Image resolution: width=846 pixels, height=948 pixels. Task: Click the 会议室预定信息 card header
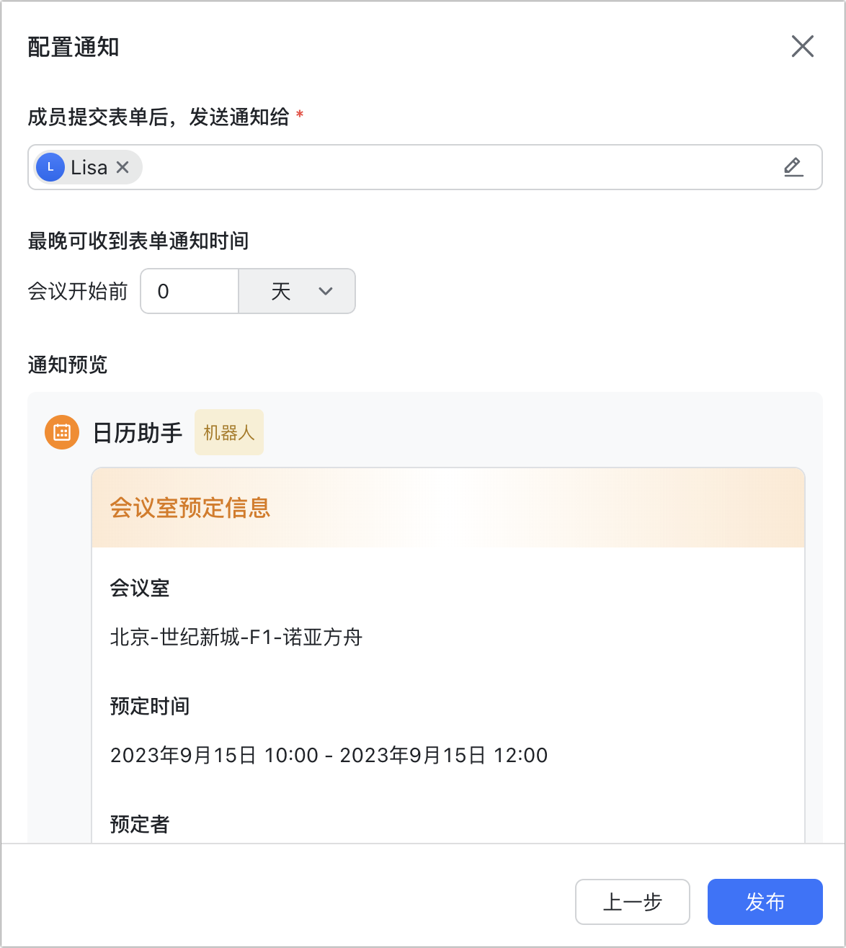pyautogui.click(x=448, y=508)
